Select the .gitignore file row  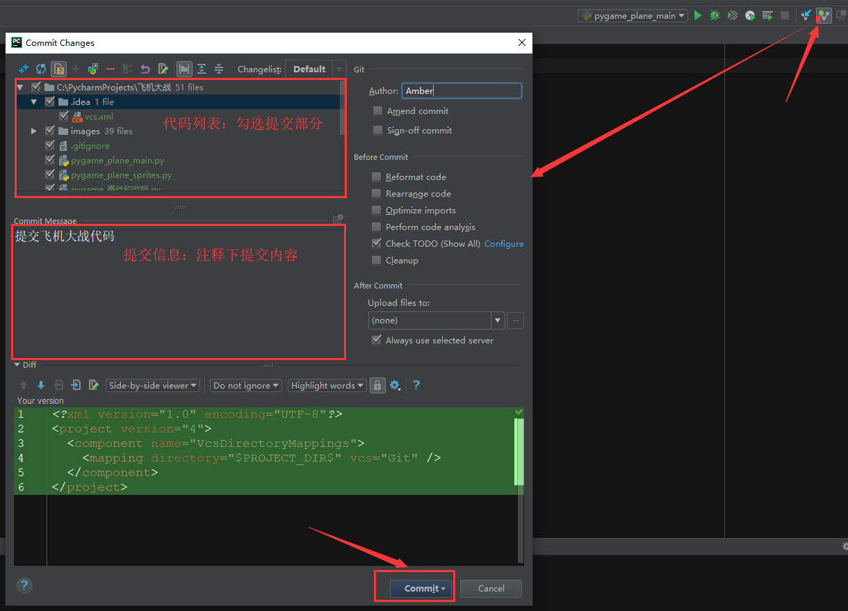(x=178, y=145)
